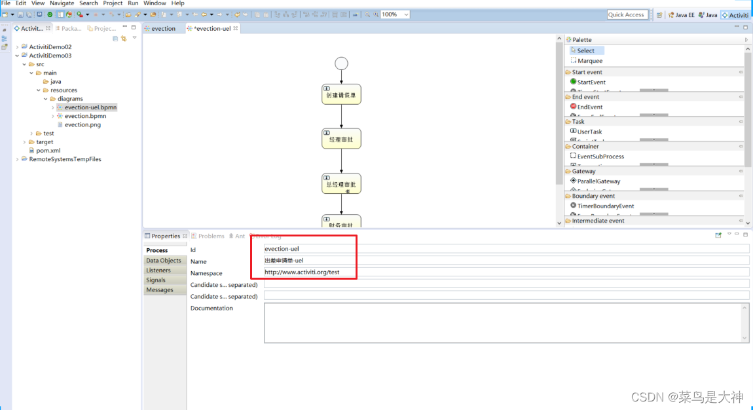Select the 总经理审批 task node
The width and height of the screenshot is (753, 410).
(341, 184)
